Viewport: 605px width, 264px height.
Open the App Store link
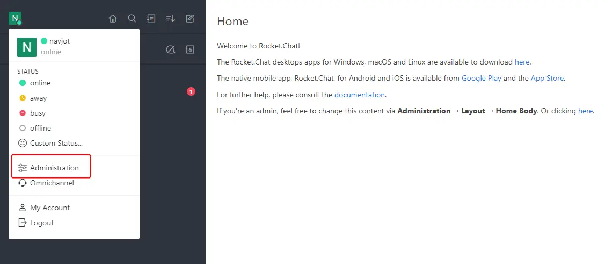pyautogui.click(x=548, y=78)
